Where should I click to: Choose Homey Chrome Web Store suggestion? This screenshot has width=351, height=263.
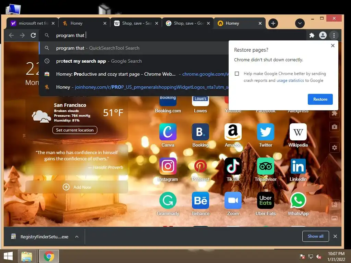pos(134,74)
